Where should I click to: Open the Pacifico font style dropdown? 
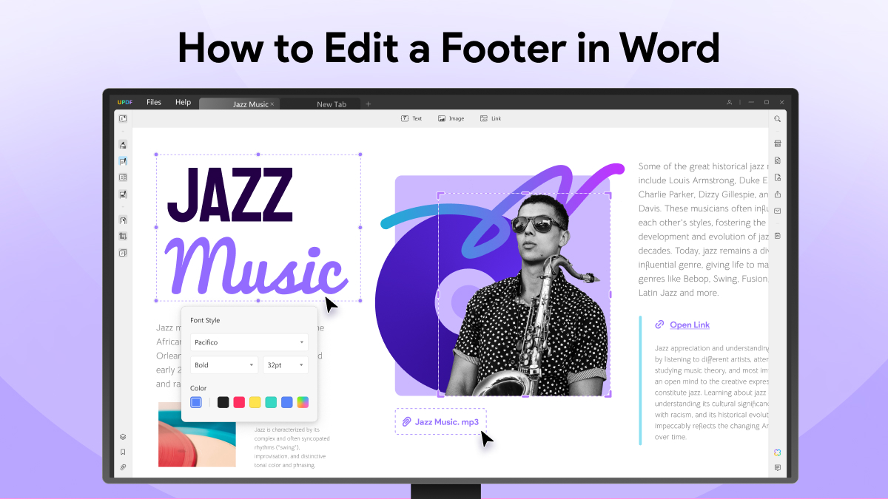249,342
